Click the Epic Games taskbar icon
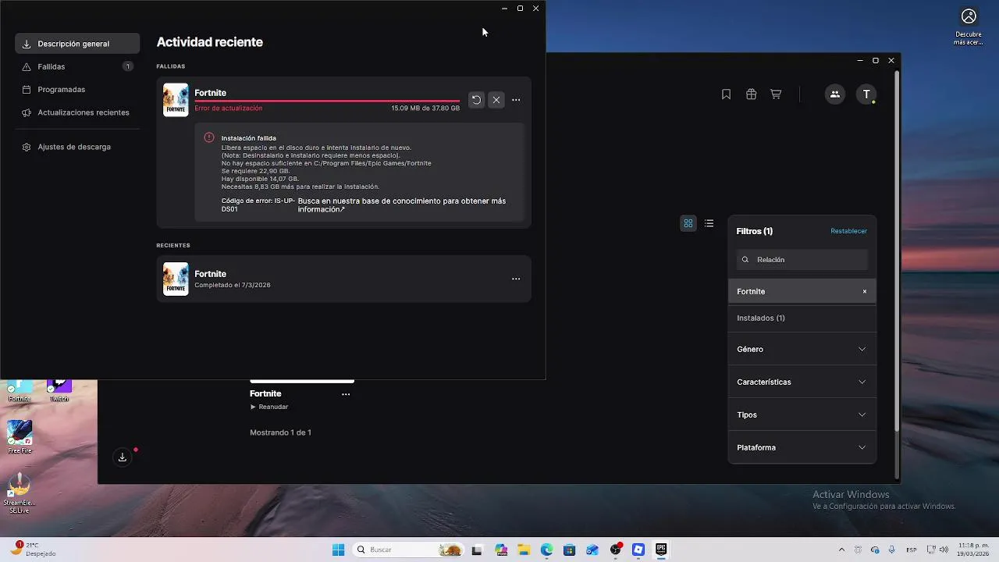 click(x=661, y=550)
